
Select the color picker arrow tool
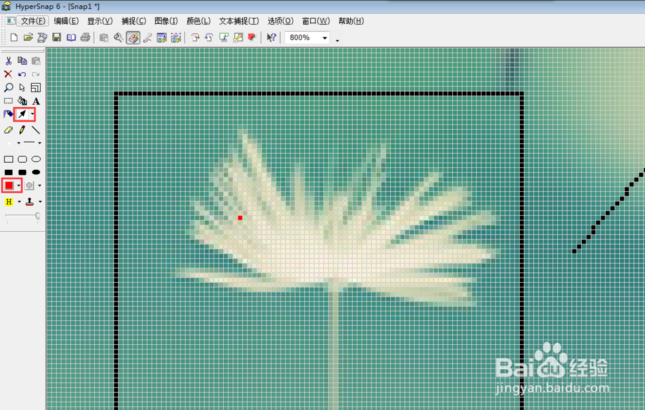coord(22,114)
